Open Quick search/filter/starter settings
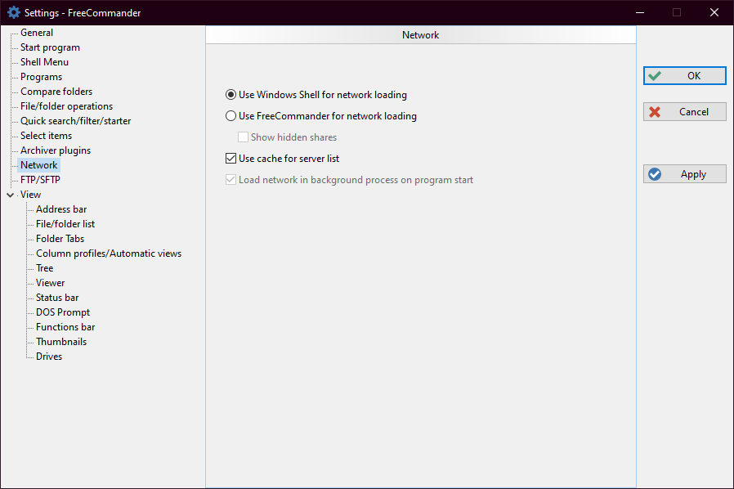 tap(75, 121)
